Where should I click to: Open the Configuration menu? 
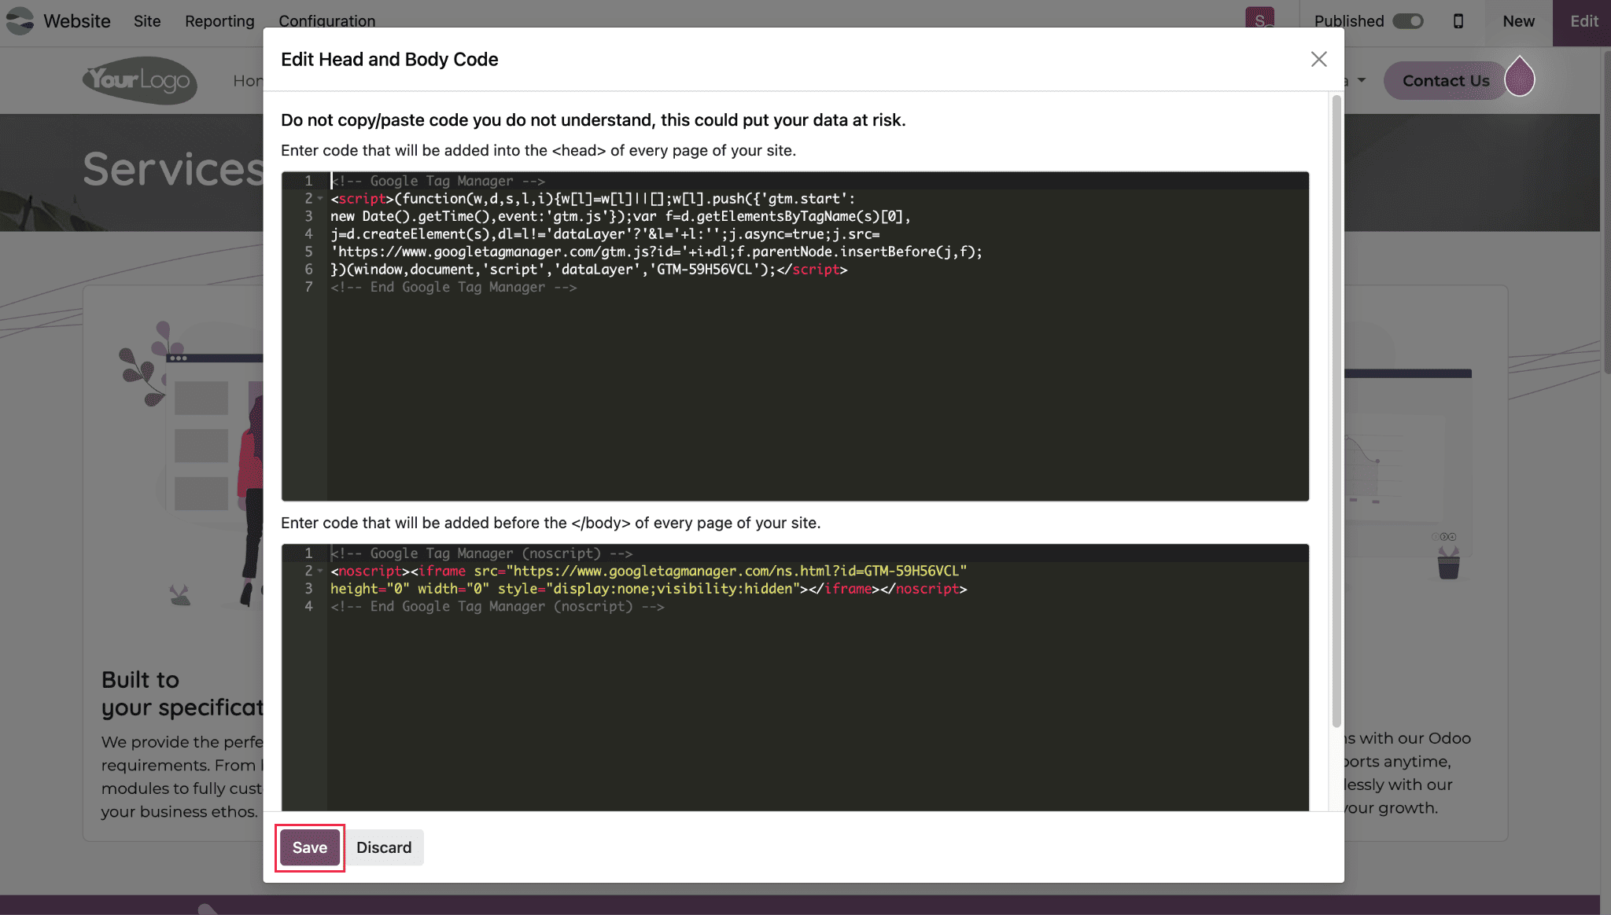point(326,21)
